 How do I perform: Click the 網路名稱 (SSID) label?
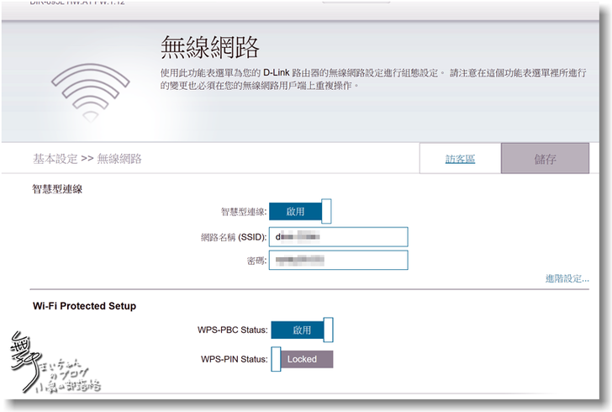coord(229,237)
